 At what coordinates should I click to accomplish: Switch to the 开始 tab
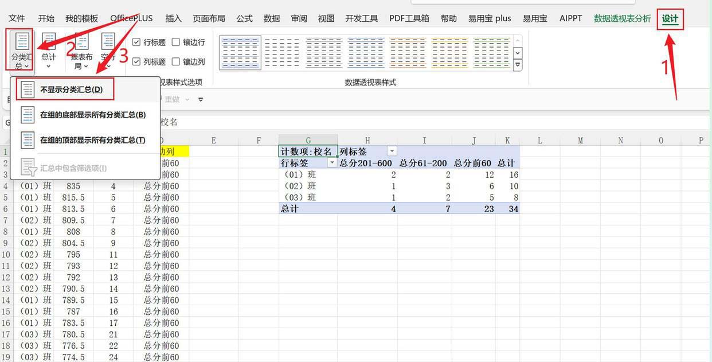[46, 18]
